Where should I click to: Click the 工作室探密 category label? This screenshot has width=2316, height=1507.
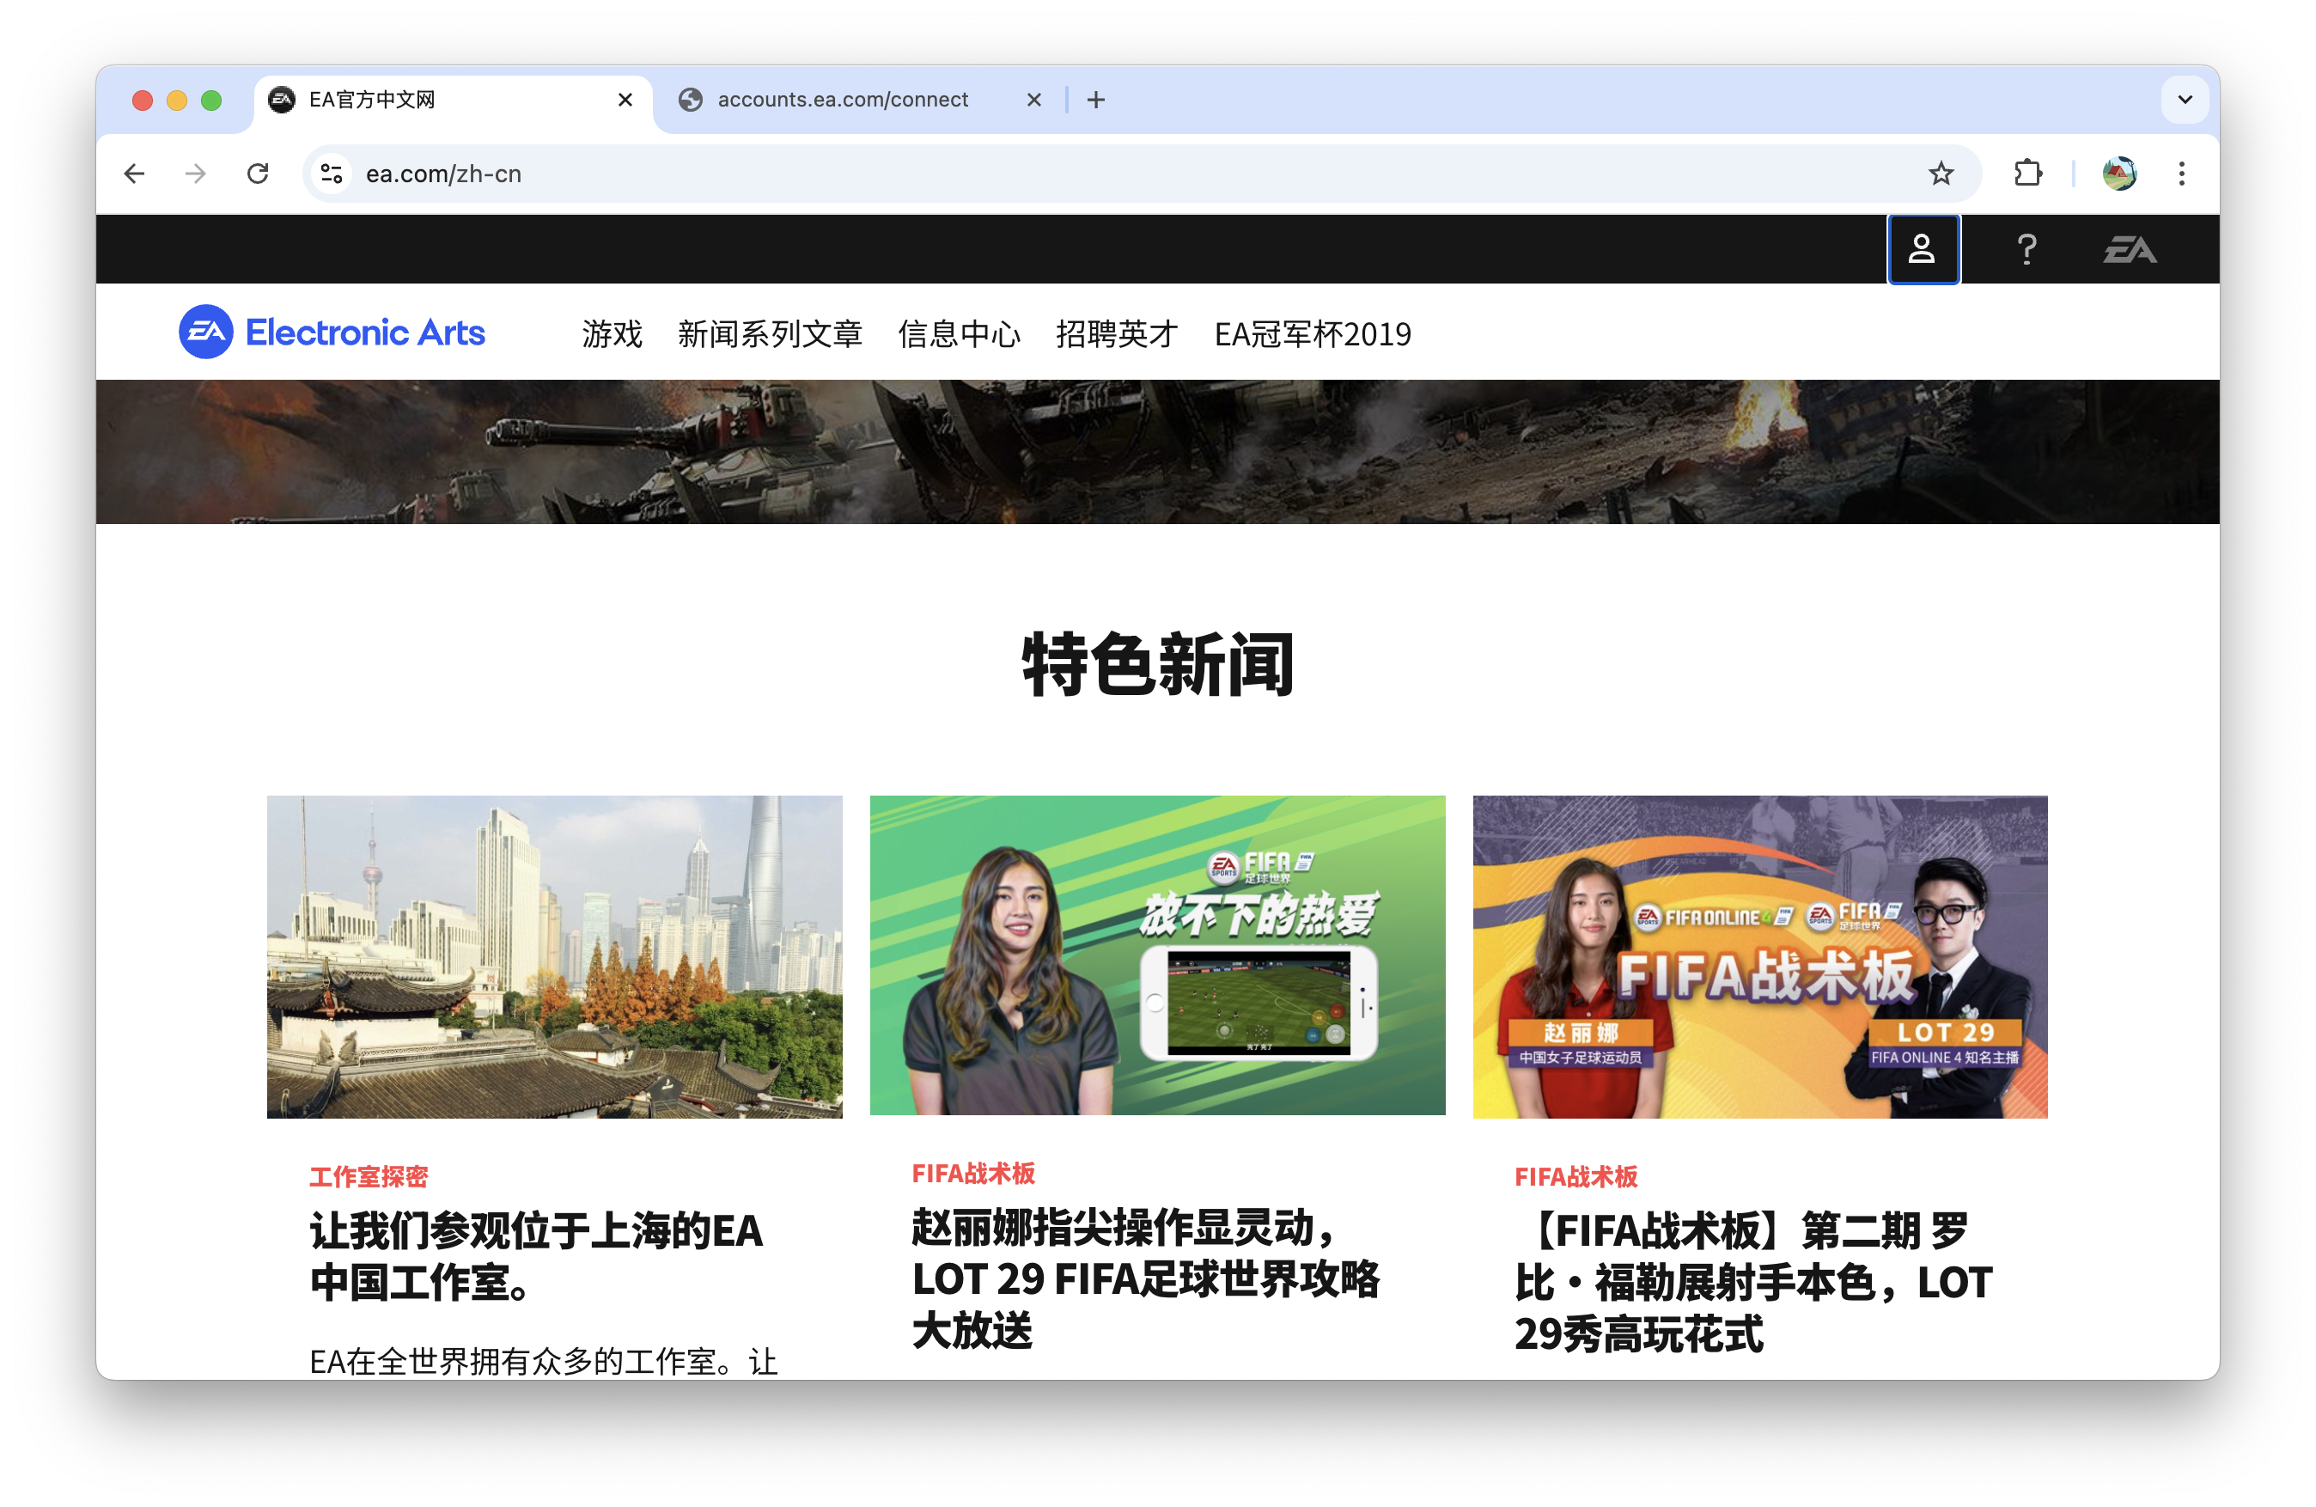pyautogui.click(x=369, y=1176)
